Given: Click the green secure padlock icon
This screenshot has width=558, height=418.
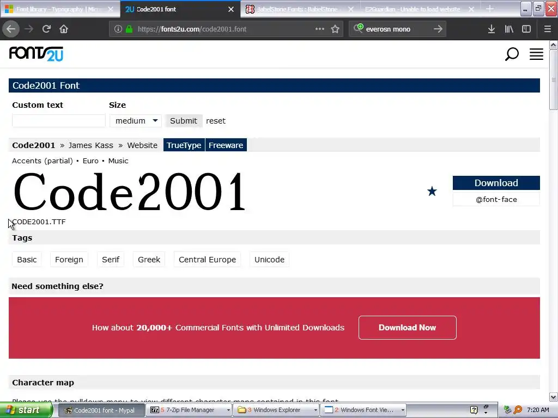Looking at the screenshot, I should tap(129, 29).
